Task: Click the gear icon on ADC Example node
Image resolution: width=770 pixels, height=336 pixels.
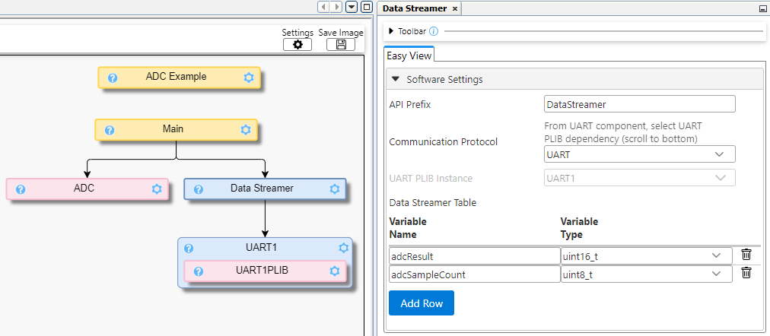Action: point(248,78)
